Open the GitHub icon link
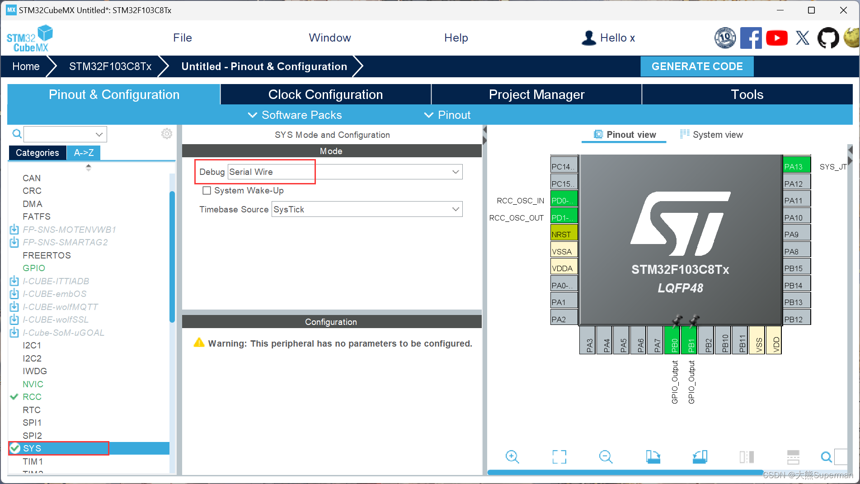The height and width of the screenshot is (484, 860). pos(828,38)
